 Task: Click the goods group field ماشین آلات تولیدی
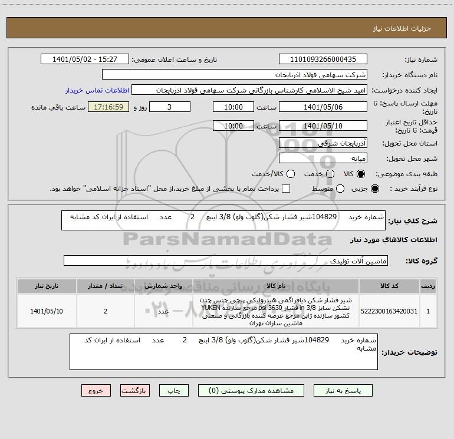[226, 260]
